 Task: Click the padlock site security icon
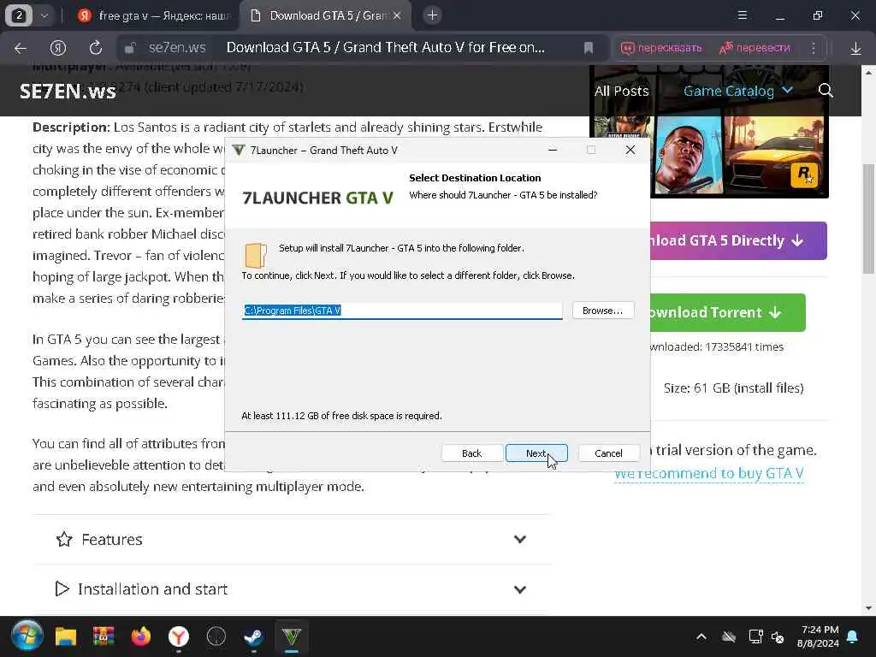(130, 48)
